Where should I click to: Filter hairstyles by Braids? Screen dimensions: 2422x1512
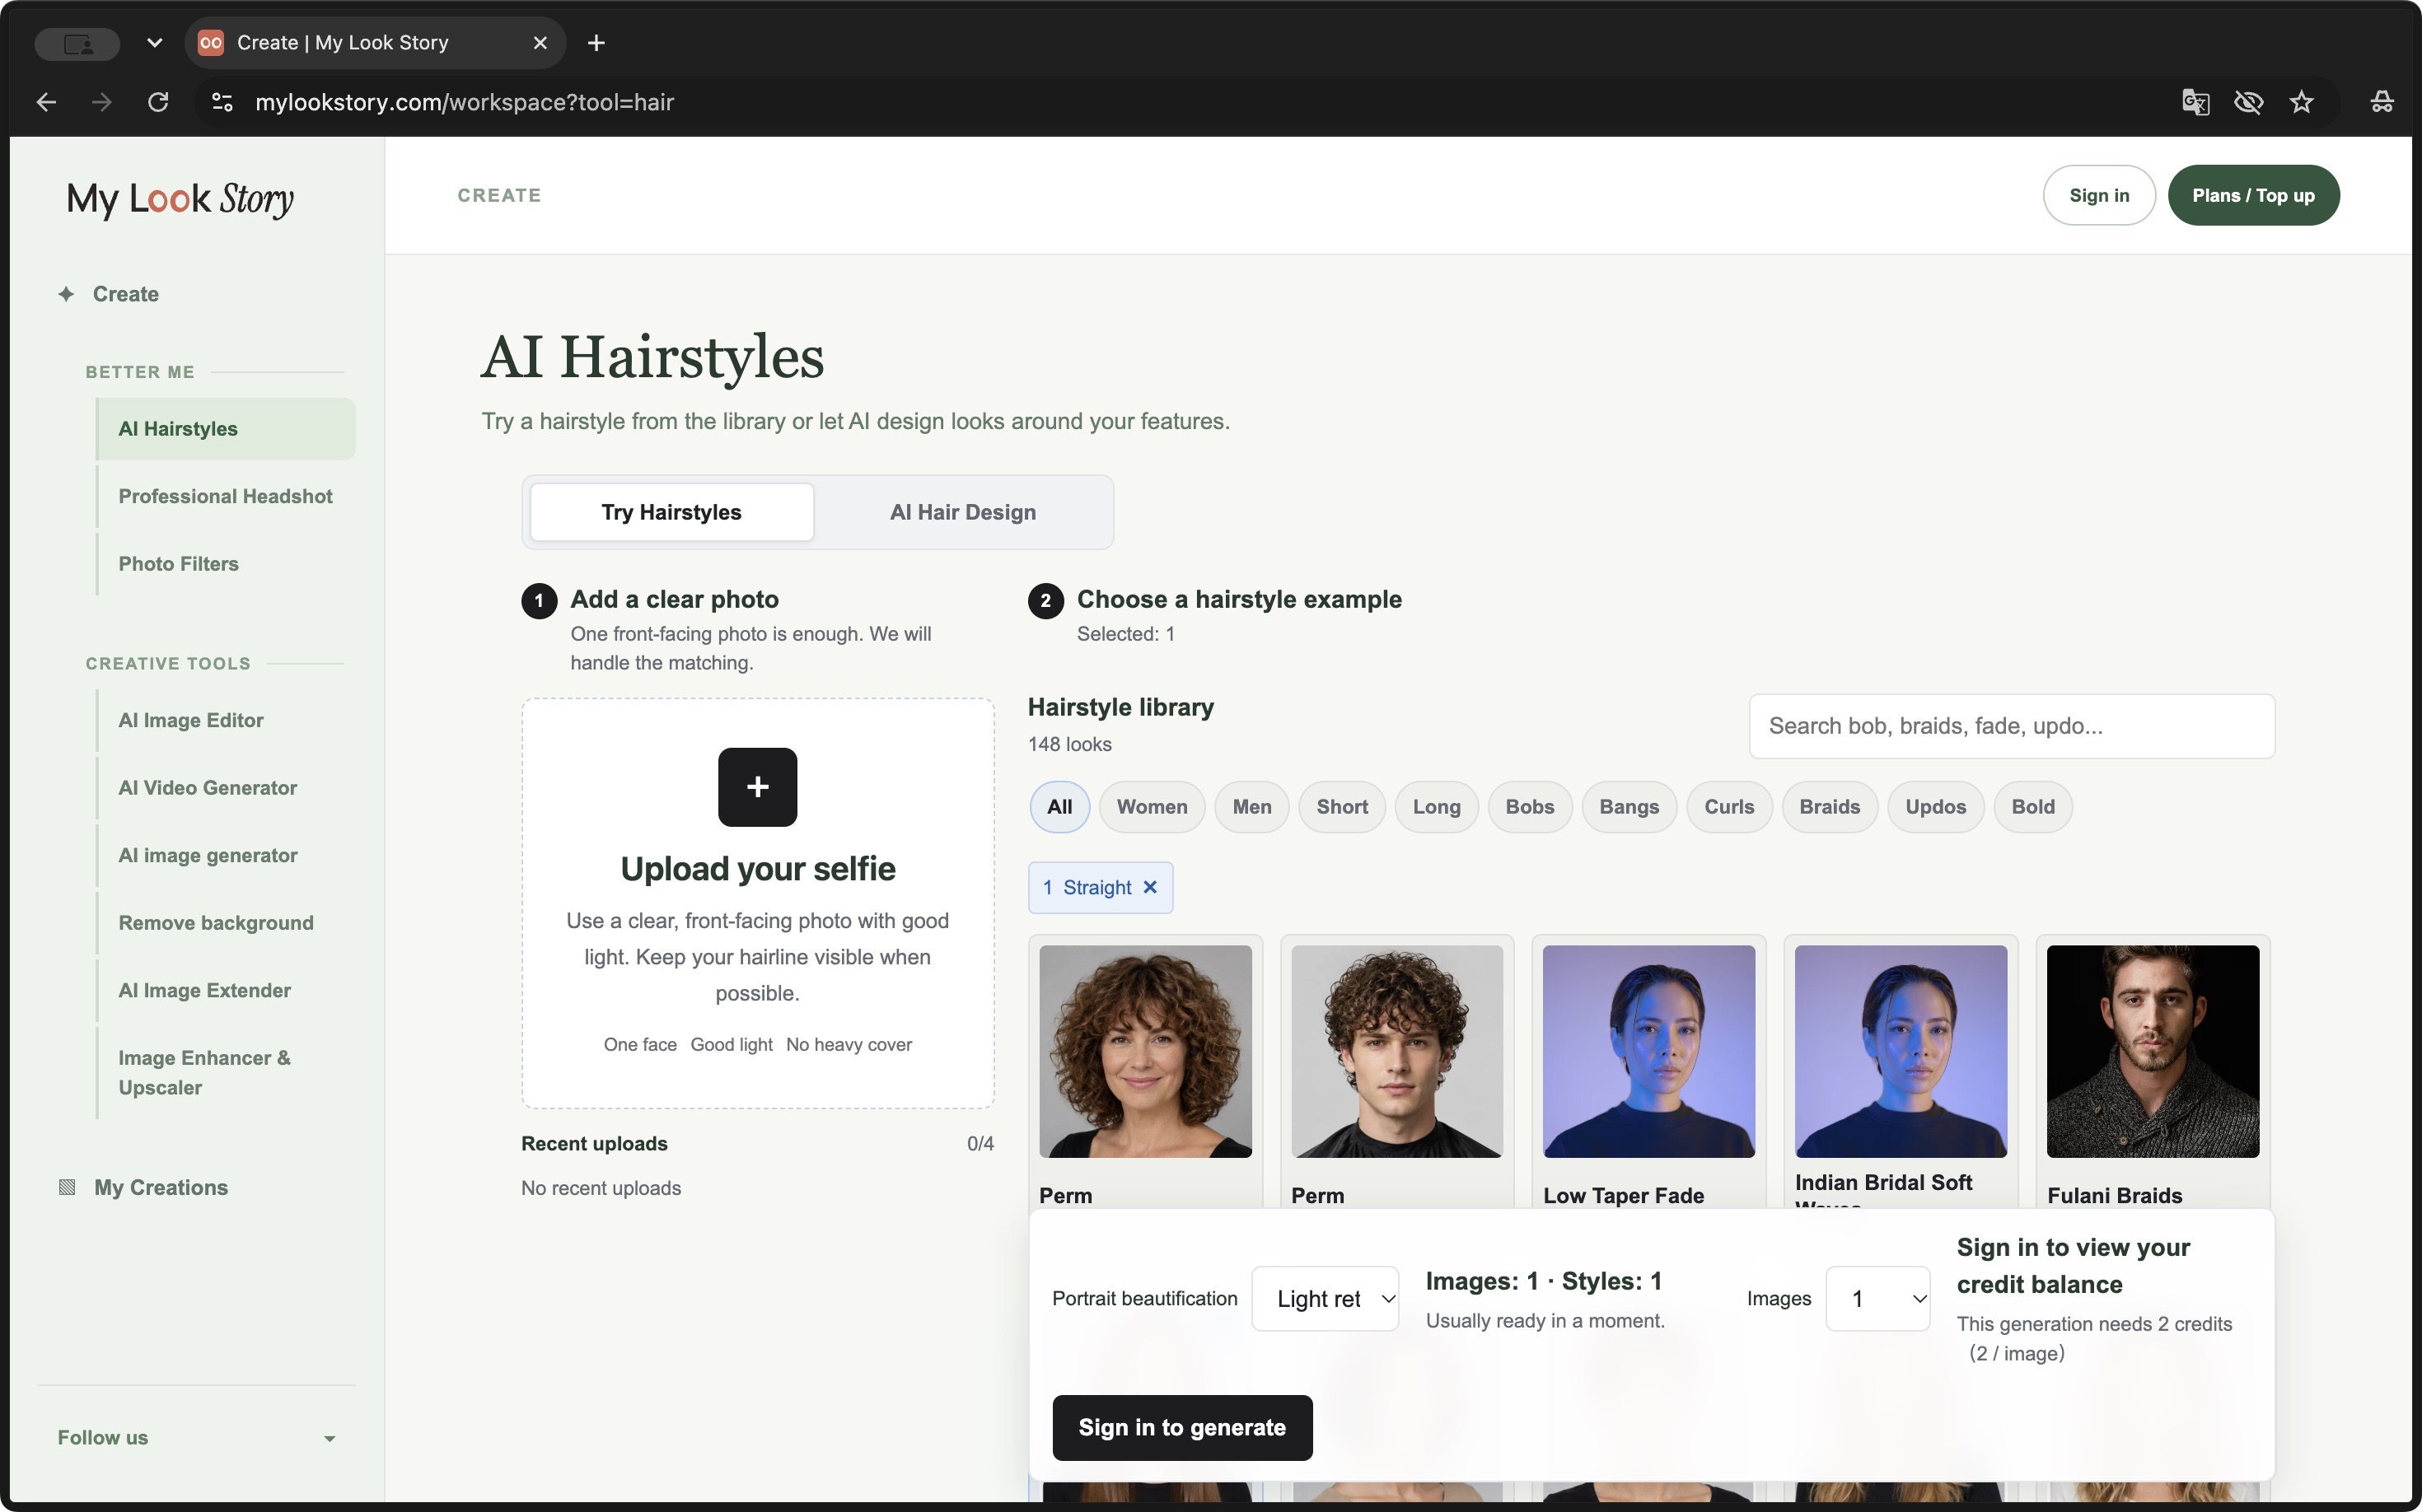point(1829,807)
